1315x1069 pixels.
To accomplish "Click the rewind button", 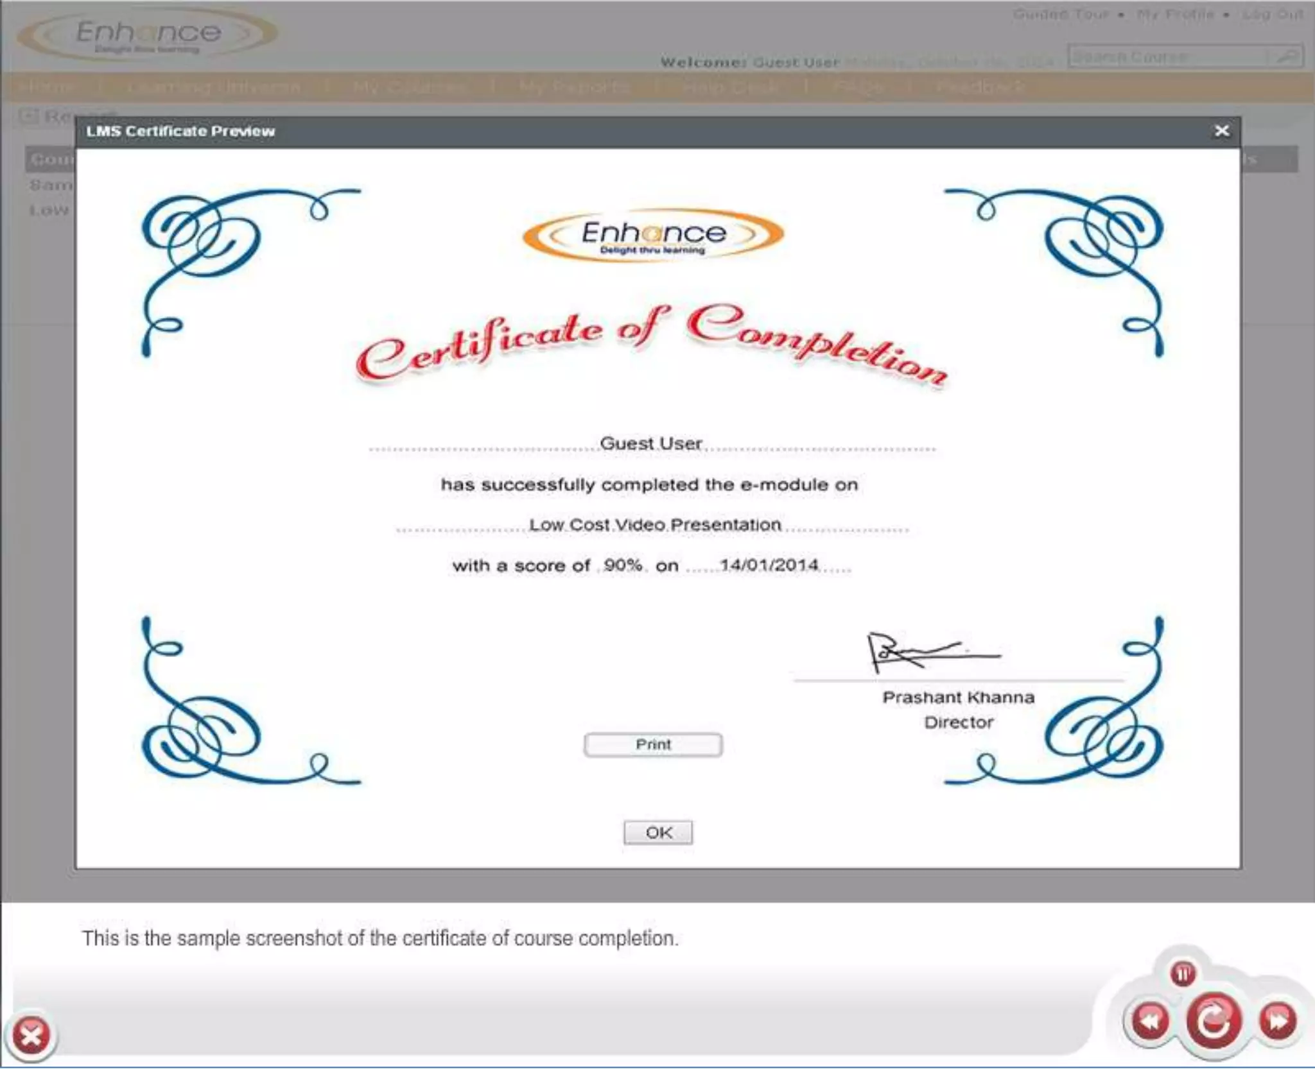I will point(1150,1020).
